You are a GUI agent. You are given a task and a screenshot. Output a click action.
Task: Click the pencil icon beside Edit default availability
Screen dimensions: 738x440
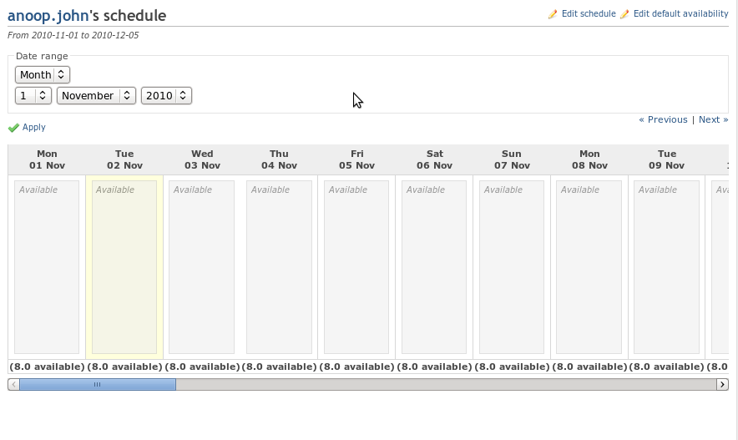pos(624,14)
